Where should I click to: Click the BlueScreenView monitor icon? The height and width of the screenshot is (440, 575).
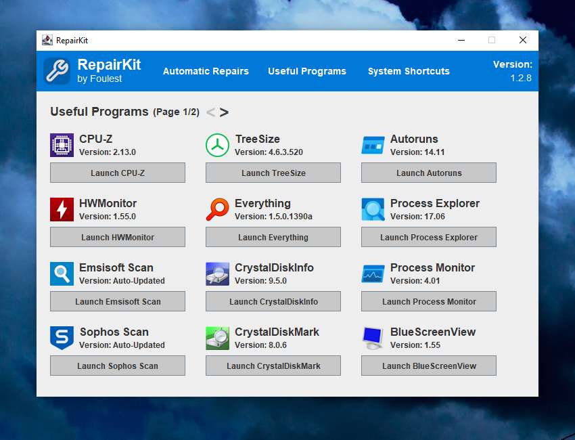(373, 338)
